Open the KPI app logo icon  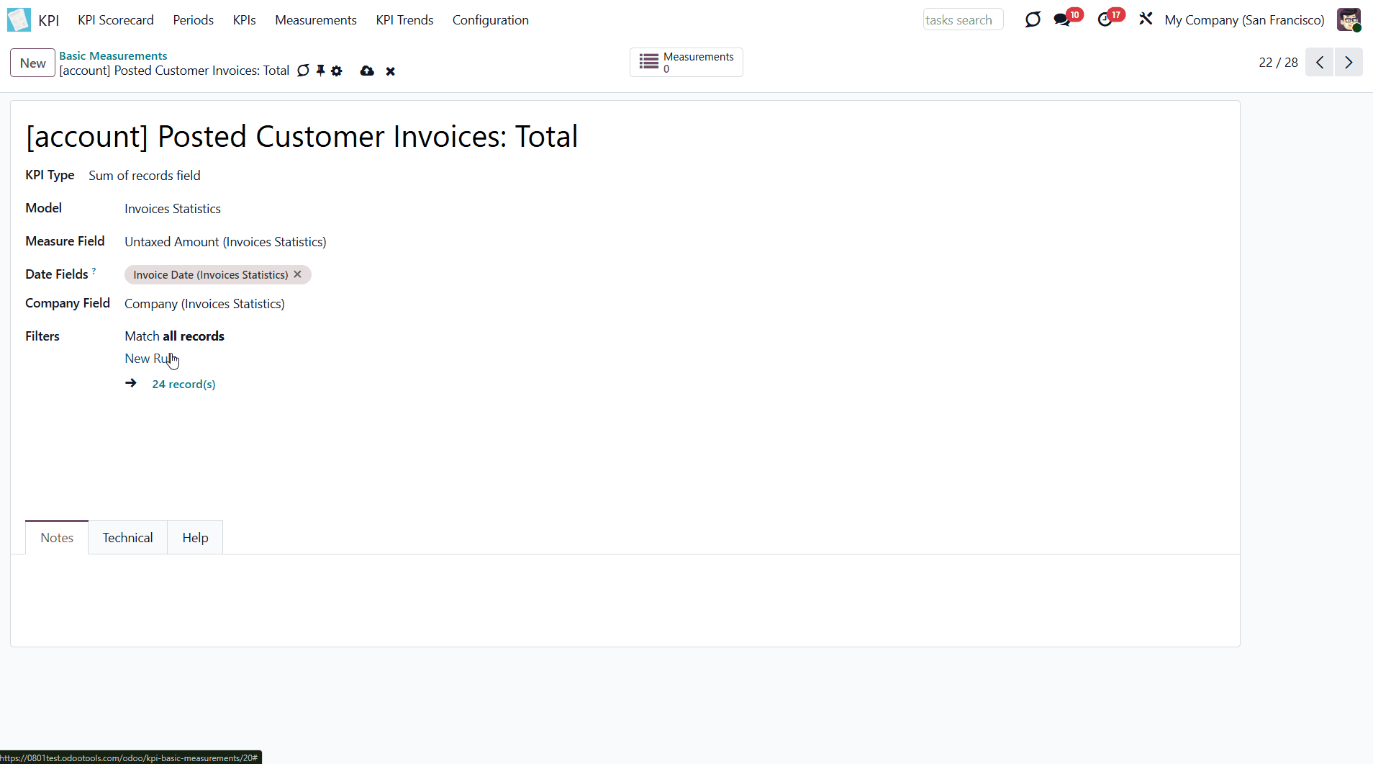pyautogui.click(x=19, y=20)
